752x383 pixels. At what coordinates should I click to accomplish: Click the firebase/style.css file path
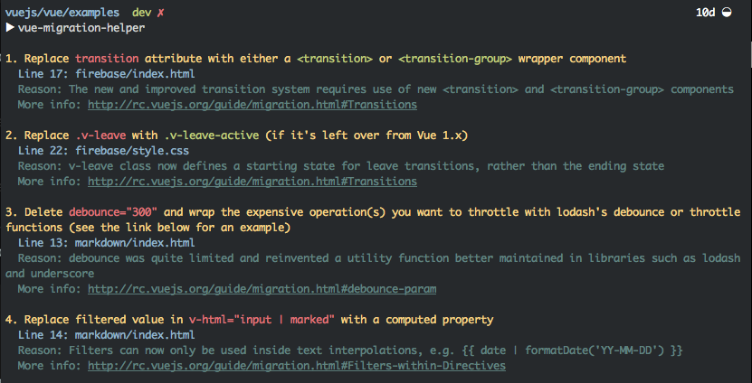click(x=132, y=151)
